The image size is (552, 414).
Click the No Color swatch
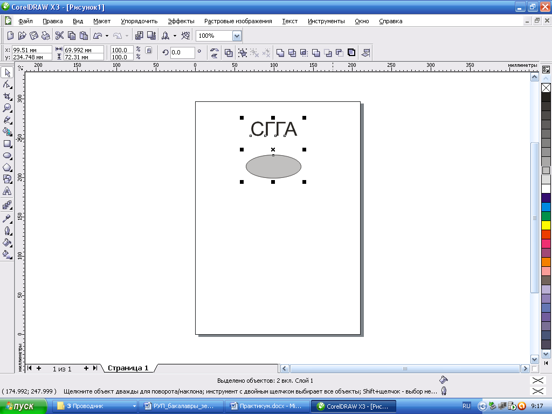(x=546, y=88)
